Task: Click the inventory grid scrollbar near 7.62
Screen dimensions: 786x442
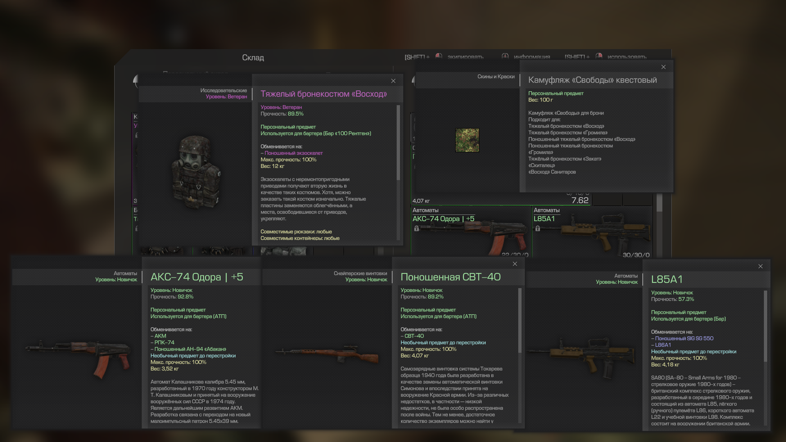Action: click(x=659, y=203)
